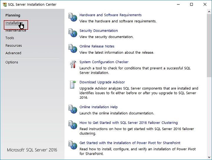Screen dimensions: 212x160
Task: Switch to the Tools category
Action: click(x=10, y=38)
